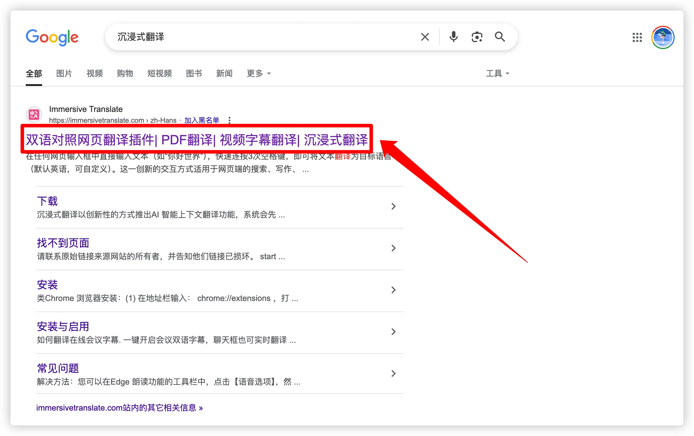
Task: Submit search with the magnifying glass icon
Action: click(500, 37)
